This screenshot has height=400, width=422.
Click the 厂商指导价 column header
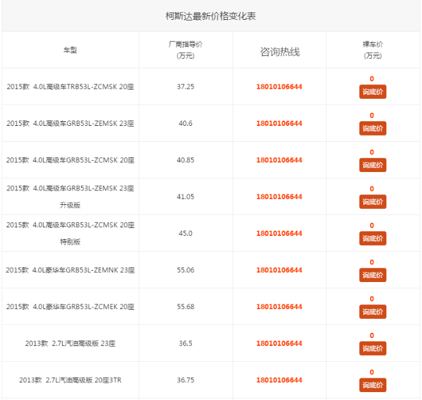pos(185,50)
